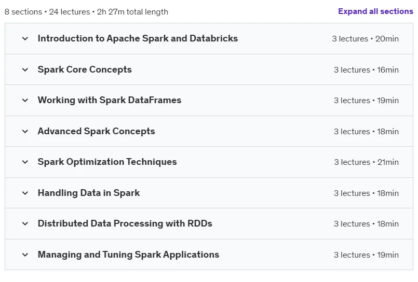The width and height of the screenshot is (418, 282).
Task: Open Distributed Data Processing with RDDs title
Action: [x=125, y=224]
